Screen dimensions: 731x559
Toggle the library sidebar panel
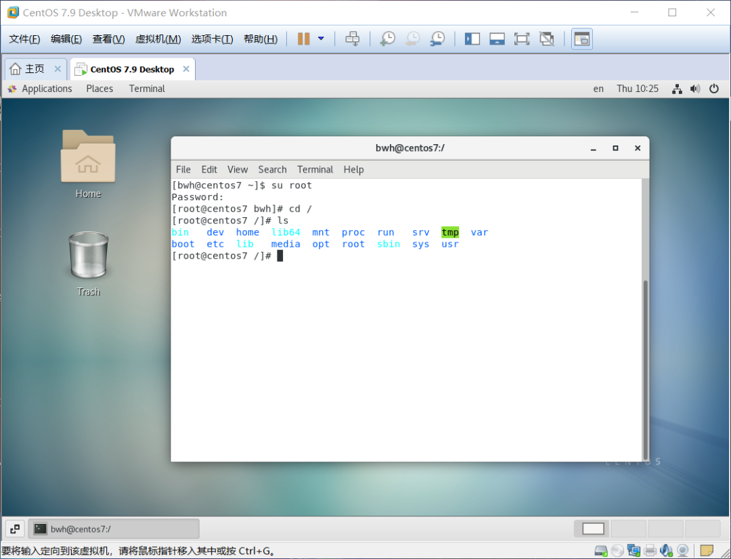click(472, 39)
